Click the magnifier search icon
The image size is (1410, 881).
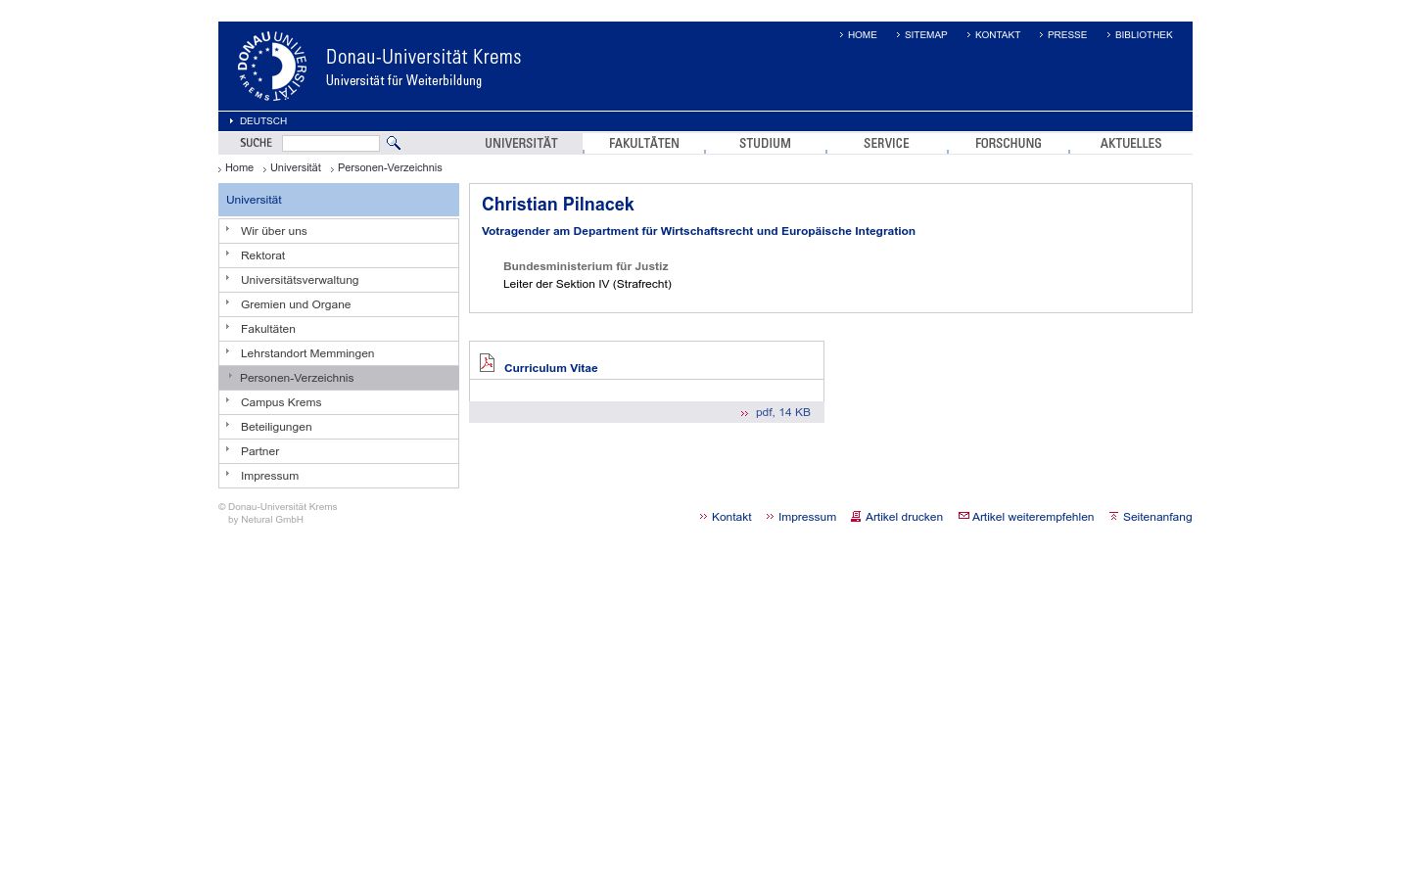394,143
